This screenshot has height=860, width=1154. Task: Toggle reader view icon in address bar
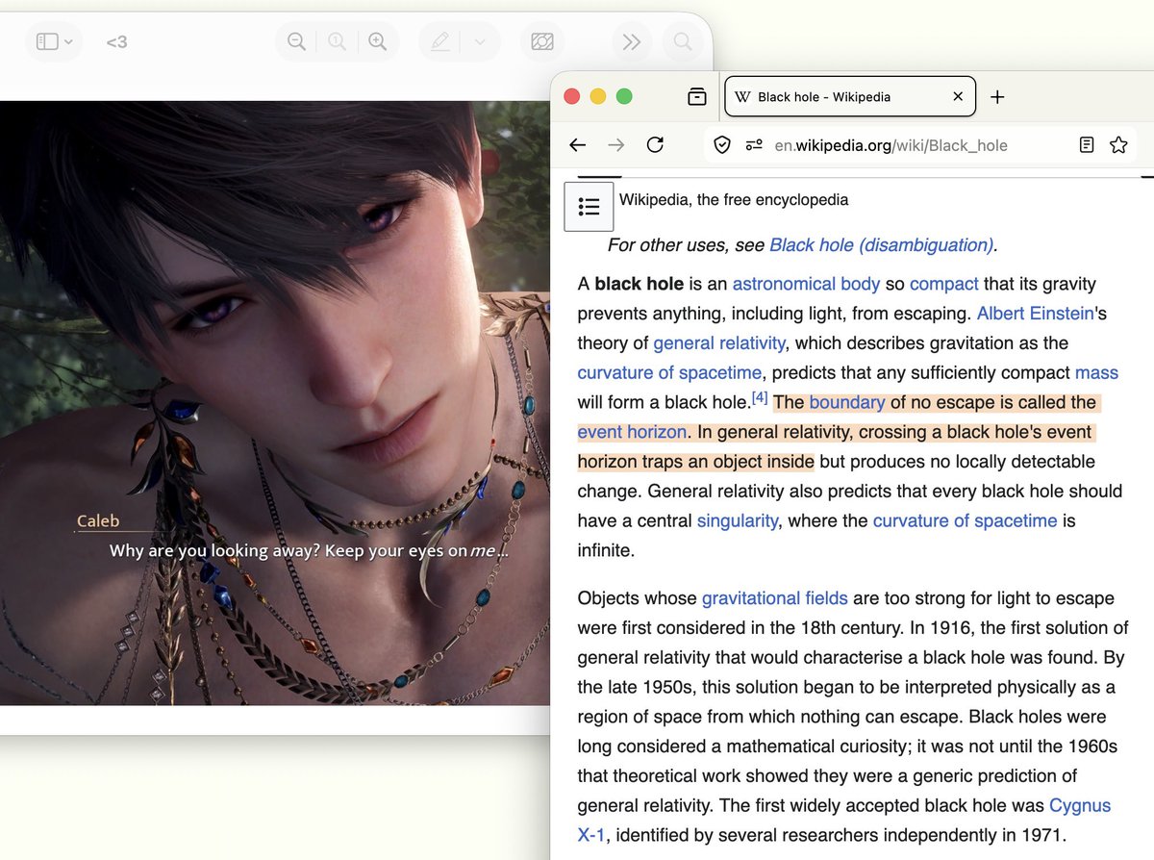[1086, 145]
